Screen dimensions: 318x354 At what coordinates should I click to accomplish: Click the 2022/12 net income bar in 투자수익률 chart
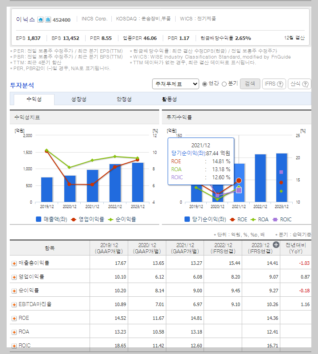coord(260,178)
